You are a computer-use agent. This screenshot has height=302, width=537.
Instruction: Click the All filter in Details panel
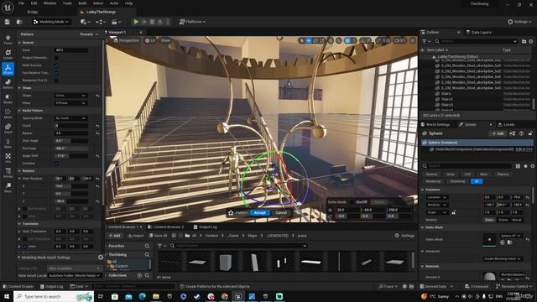(x=477, y=181)
